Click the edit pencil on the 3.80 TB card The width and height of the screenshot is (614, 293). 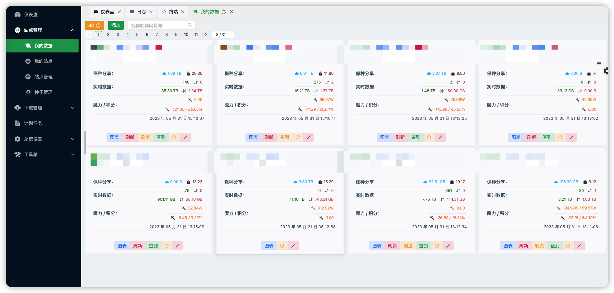(293, 246)
